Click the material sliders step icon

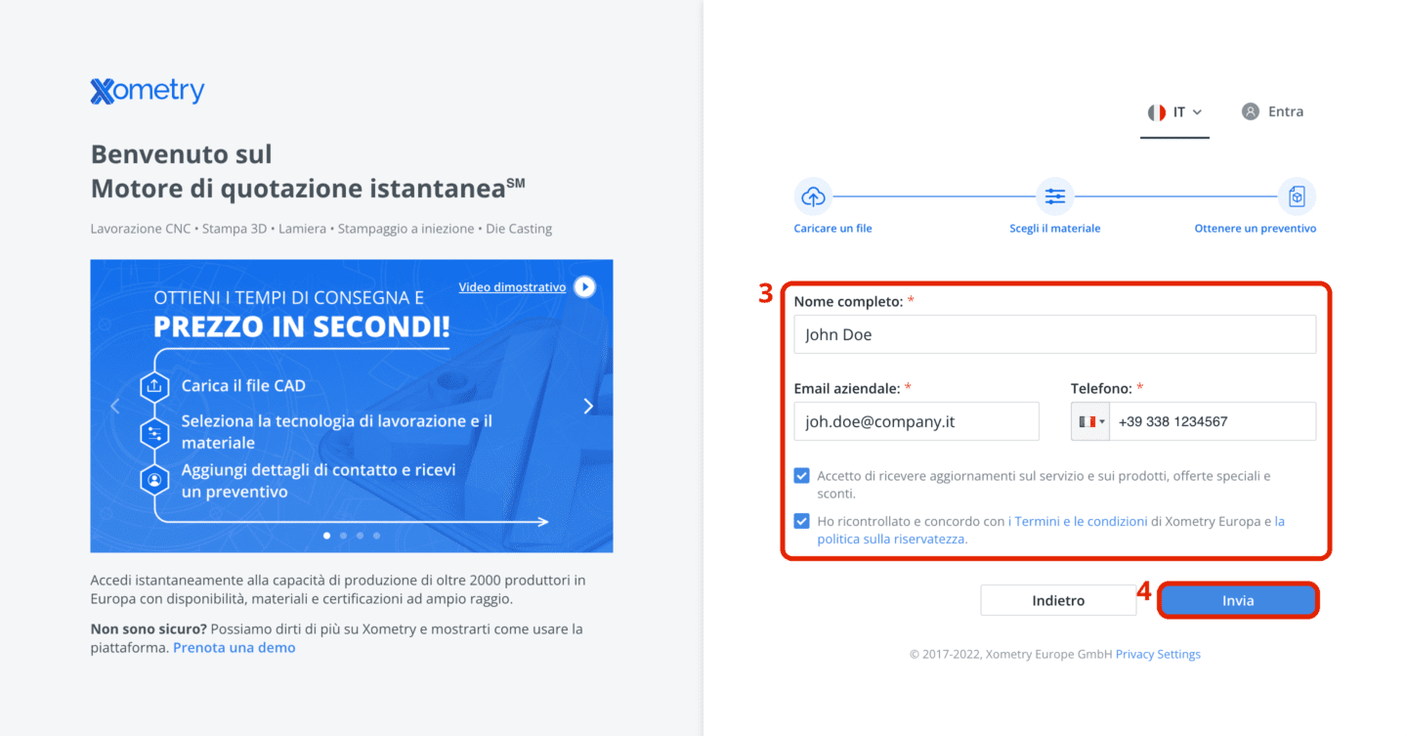click(1055, 196)
